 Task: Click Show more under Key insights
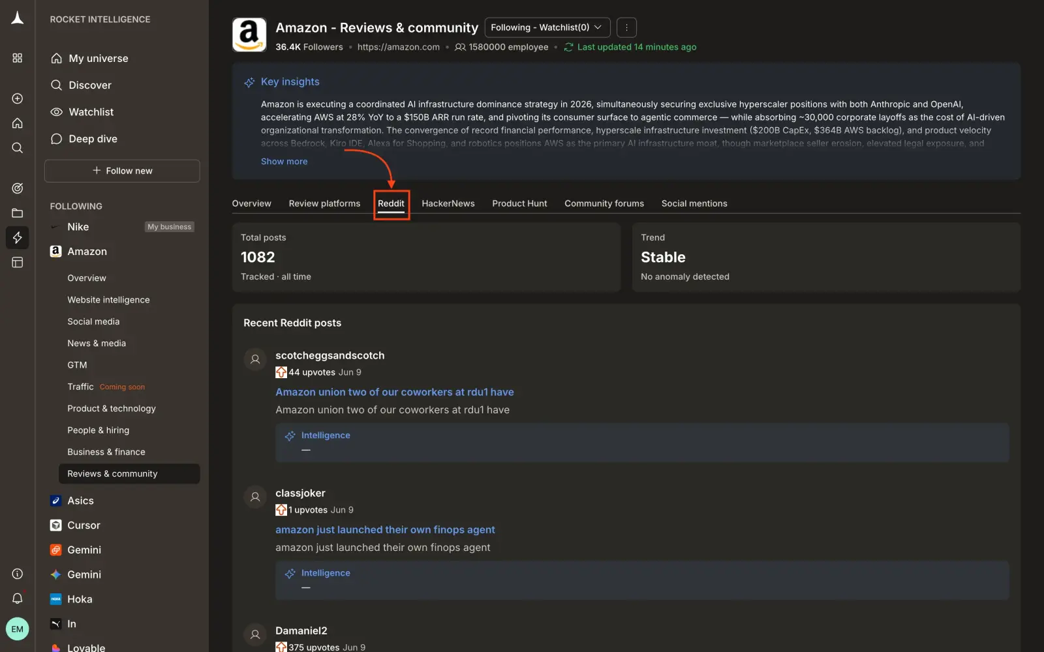click(x=284, y=162)
